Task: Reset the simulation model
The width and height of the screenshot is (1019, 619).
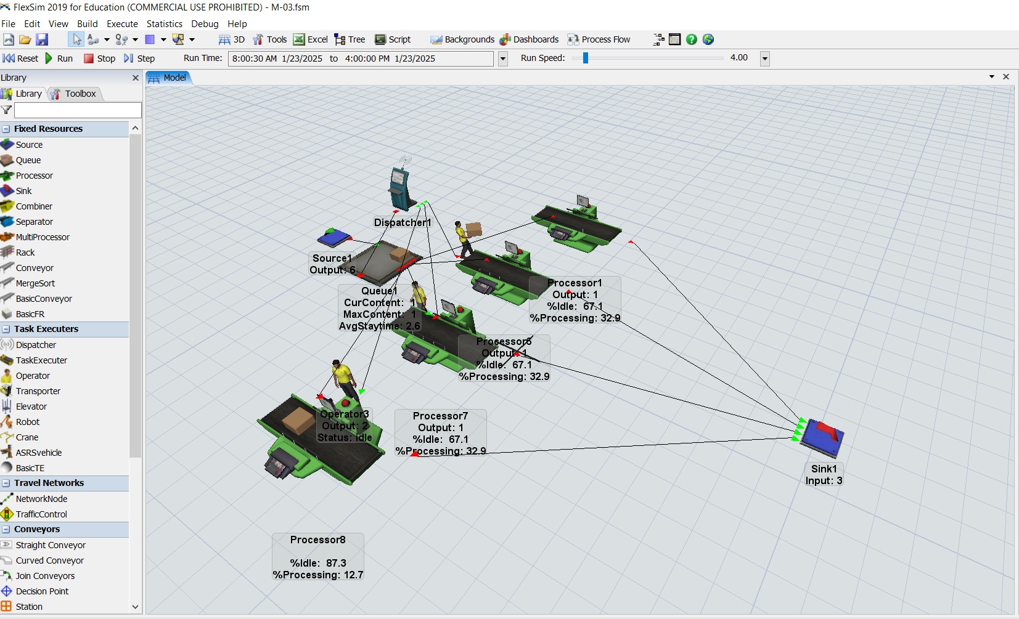Action: pyautogui.click(x=20, y=59)
